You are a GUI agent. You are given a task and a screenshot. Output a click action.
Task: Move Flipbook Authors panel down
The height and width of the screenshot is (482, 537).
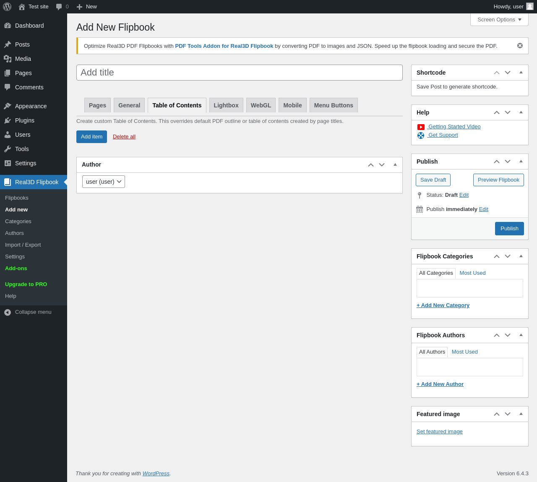tap(508, 335)
